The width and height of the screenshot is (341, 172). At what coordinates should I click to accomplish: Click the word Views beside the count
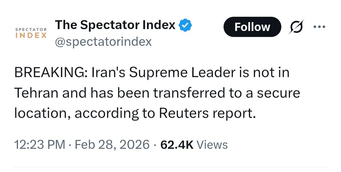click(212, 144)
